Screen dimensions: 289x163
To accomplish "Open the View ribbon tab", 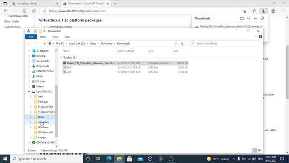I will [67, 37].
